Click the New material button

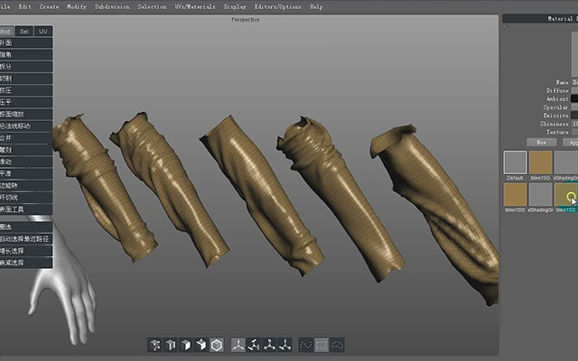point(542,143)
